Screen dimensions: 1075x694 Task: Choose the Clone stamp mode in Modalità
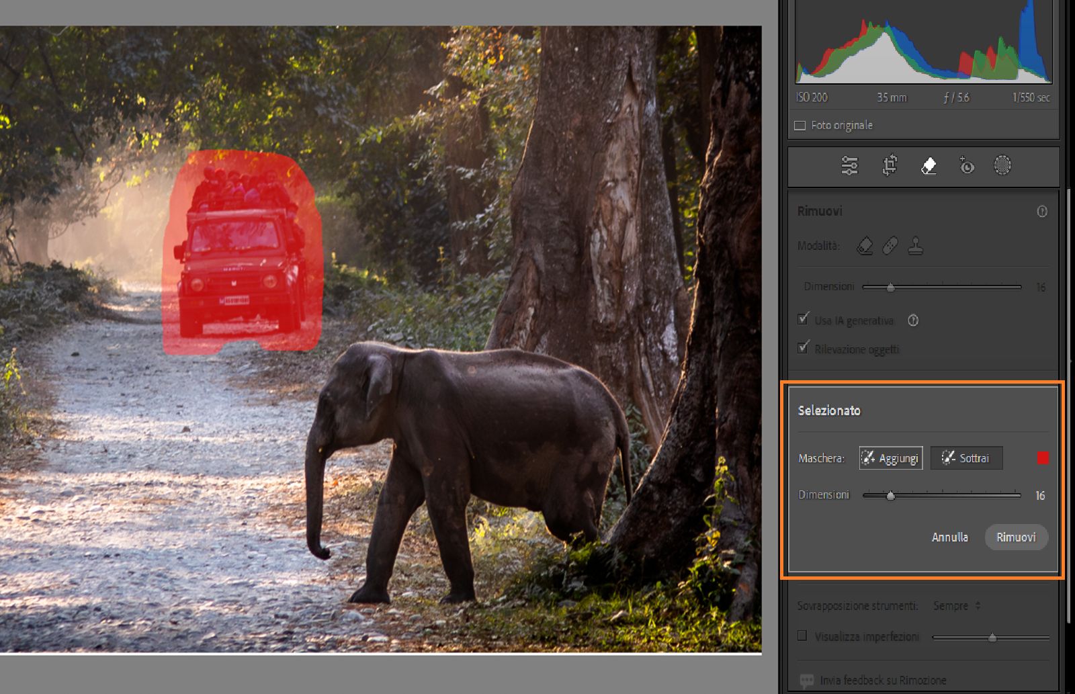tap(915, 247)
